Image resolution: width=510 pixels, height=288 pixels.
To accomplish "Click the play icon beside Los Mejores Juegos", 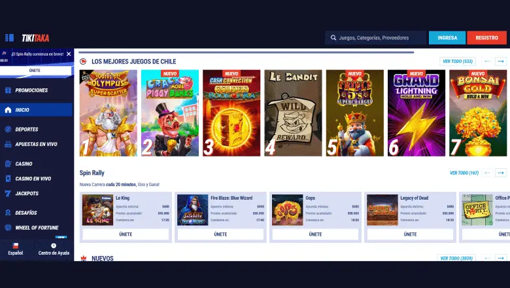I will (x=83, y=61).
